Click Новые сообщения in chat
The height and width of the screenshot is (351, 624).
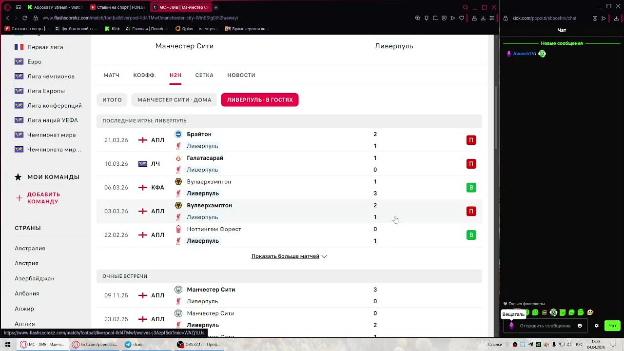point(562,43)
